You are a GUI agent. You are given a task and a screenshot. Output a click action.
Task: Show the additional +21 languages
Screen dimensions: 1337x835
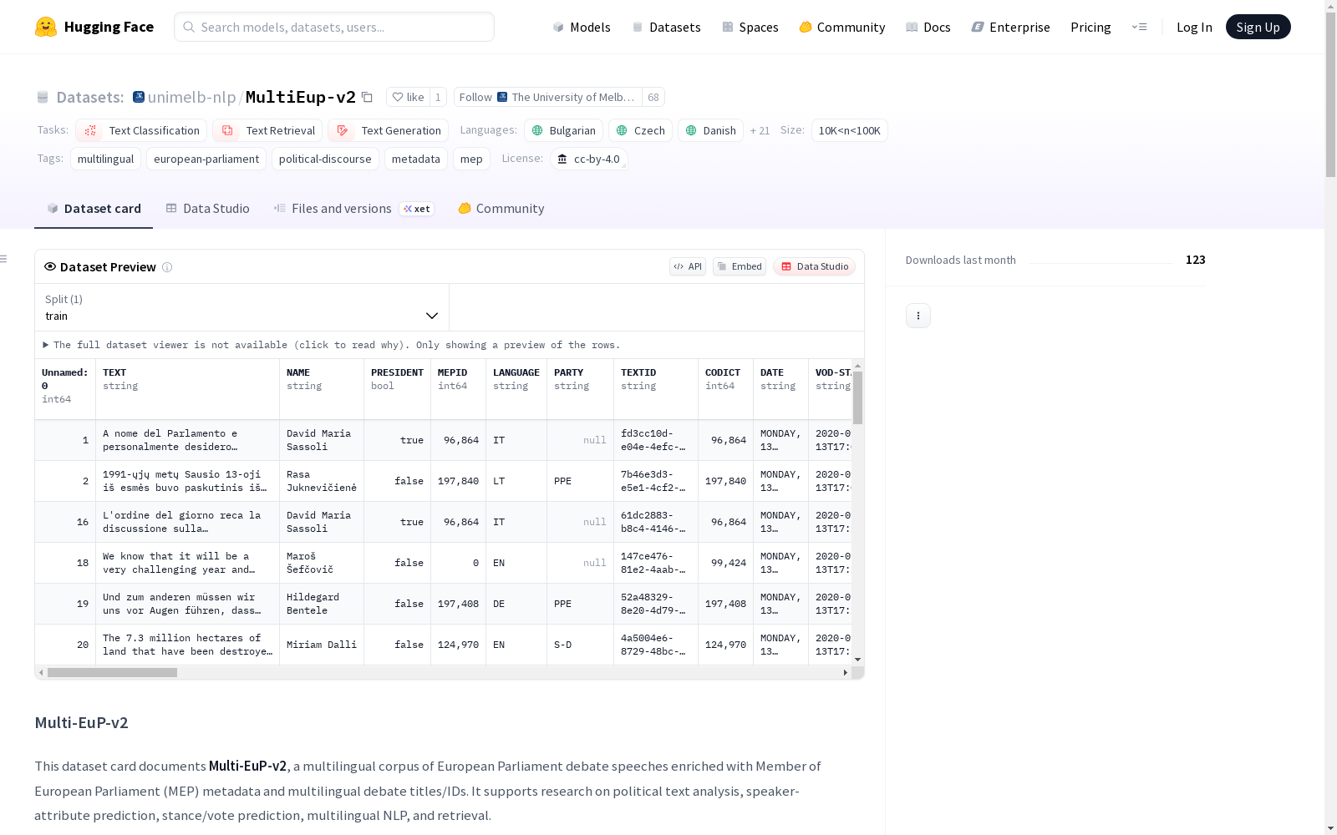pos(760,130)
